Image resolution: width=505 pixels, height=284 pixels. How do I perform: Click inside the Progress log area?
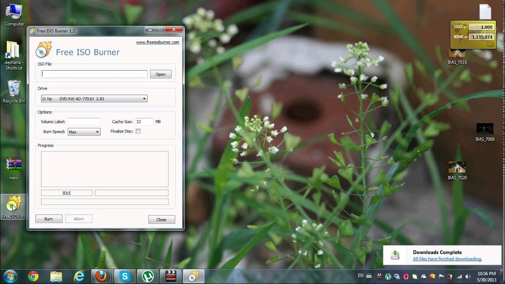pos(105,169)
